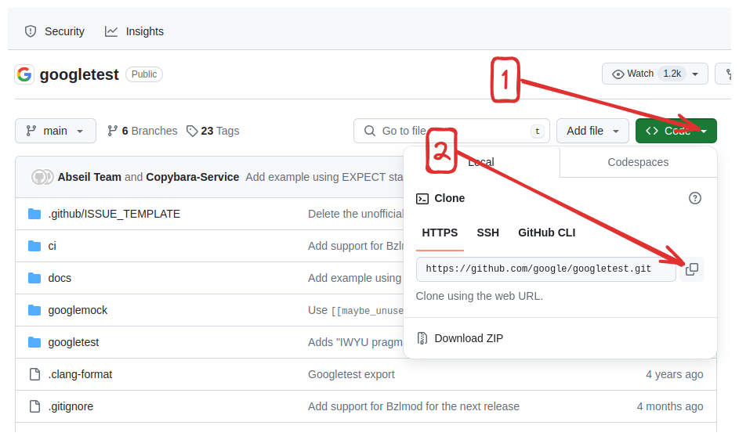Open the ci folder name
739x440 pixels.
coord(52,247)
